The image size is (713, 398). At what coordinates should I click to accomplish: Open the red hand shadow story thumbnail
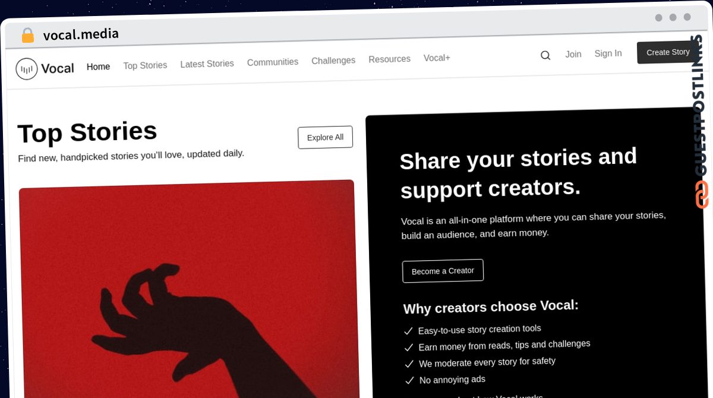[189, 289]
